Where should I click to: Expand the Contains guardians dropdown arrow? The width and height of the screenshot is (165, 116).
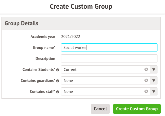pos(154,80)
